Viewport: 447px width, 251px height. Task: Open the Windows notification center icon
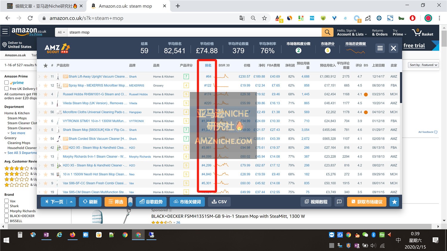(x=435, y=240)
